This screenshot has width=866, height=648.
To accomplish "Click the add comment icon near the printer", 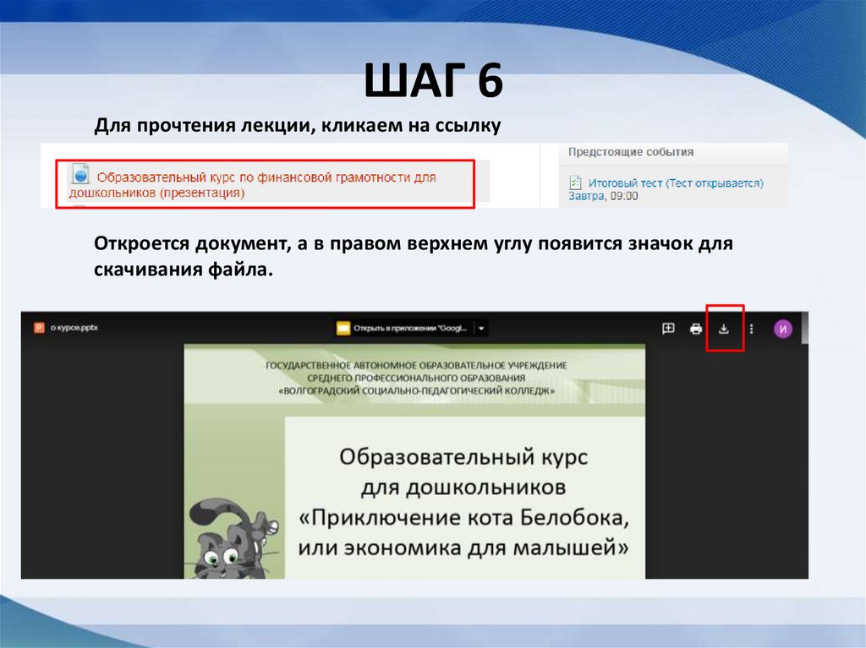I will point(668,329).
